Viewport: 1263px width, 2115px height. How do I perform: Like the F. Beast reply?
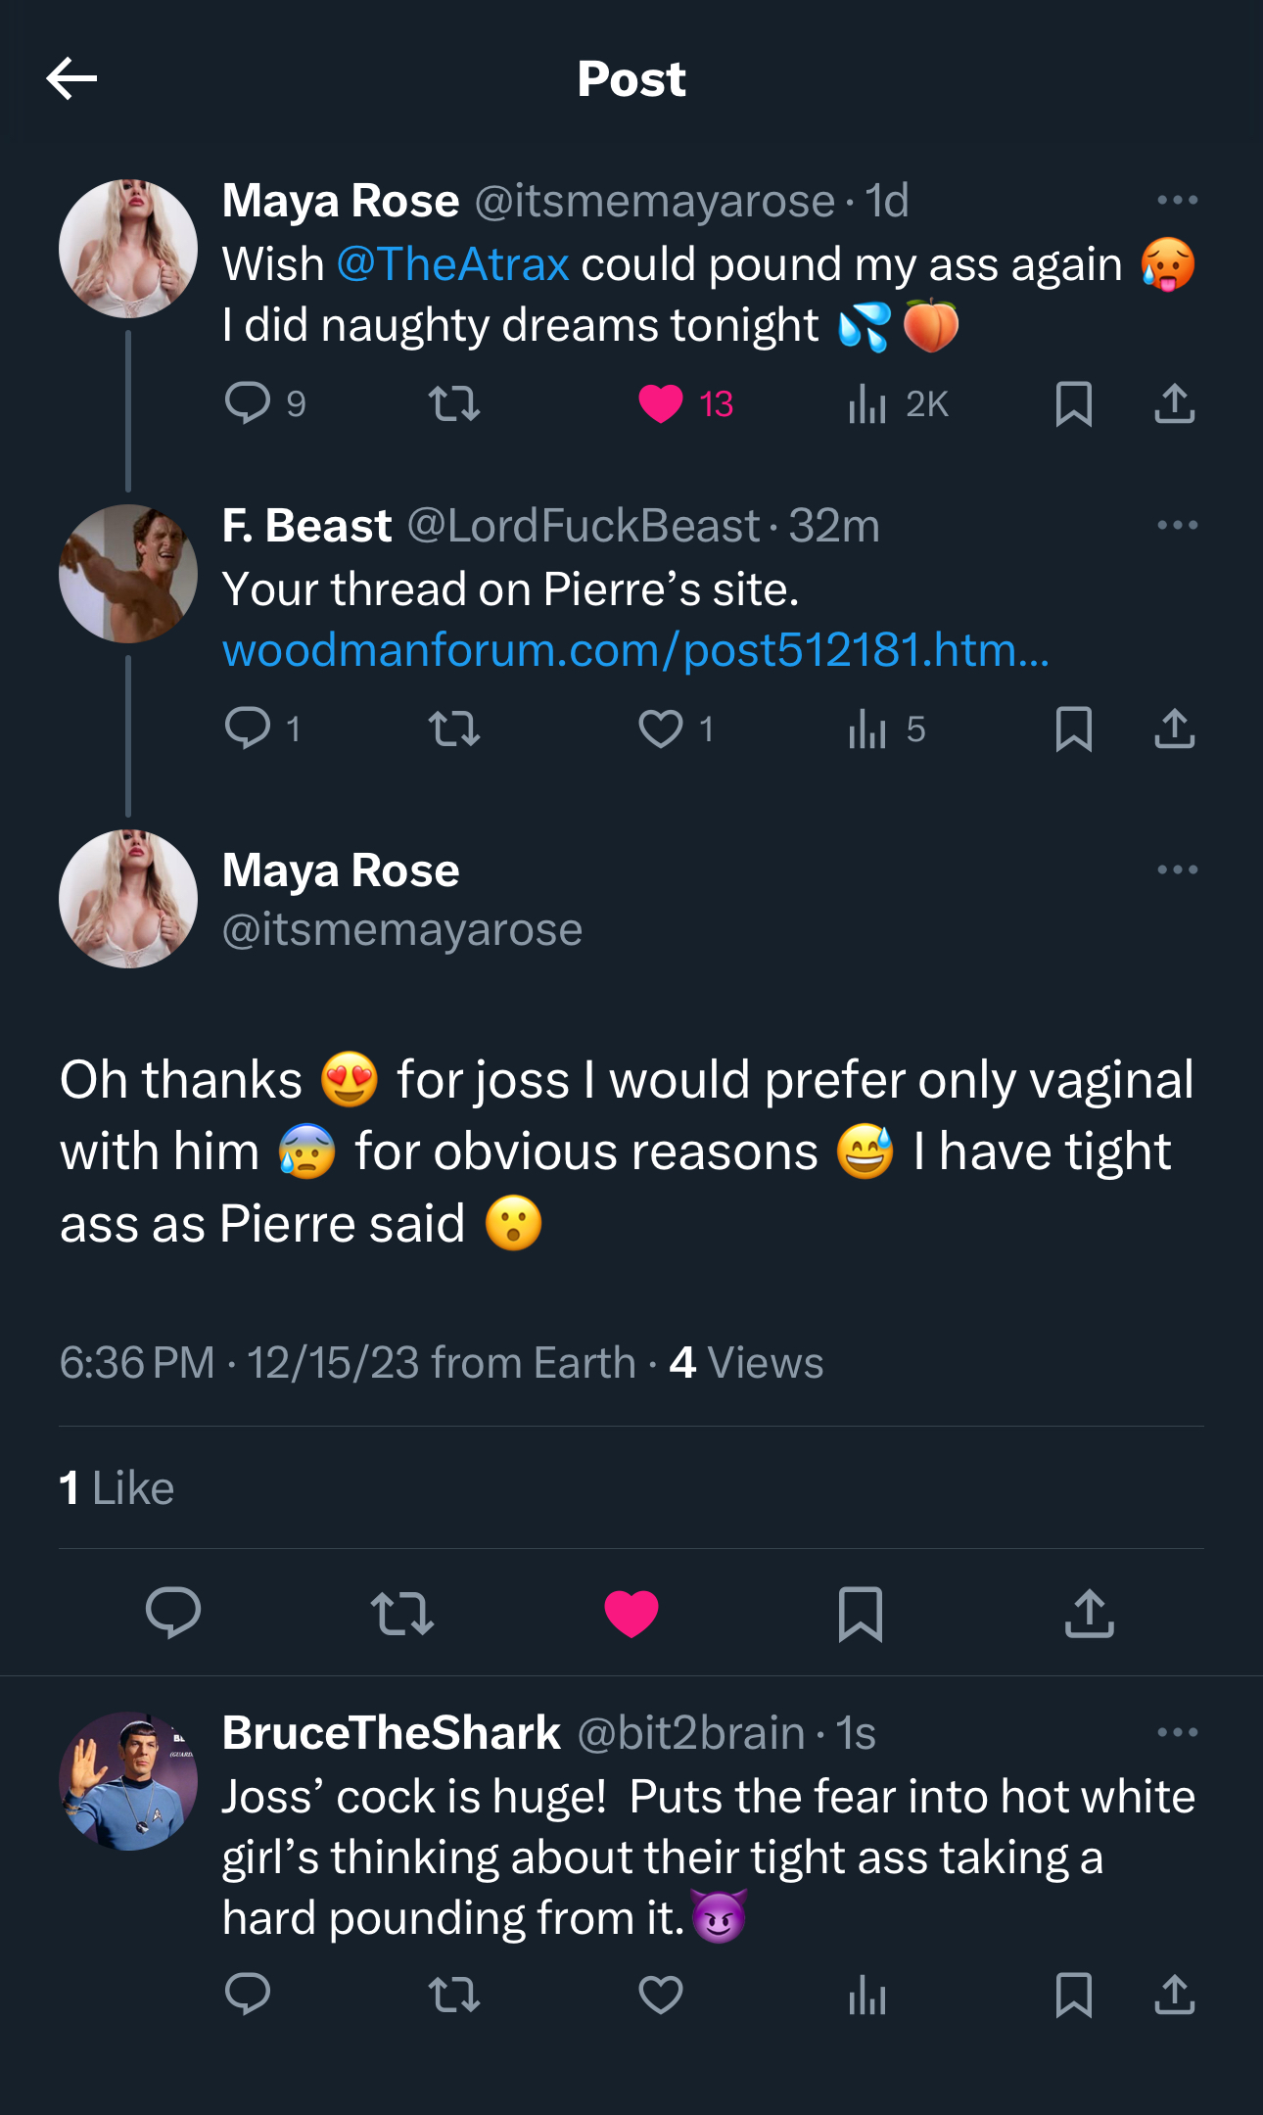[661, 728]
